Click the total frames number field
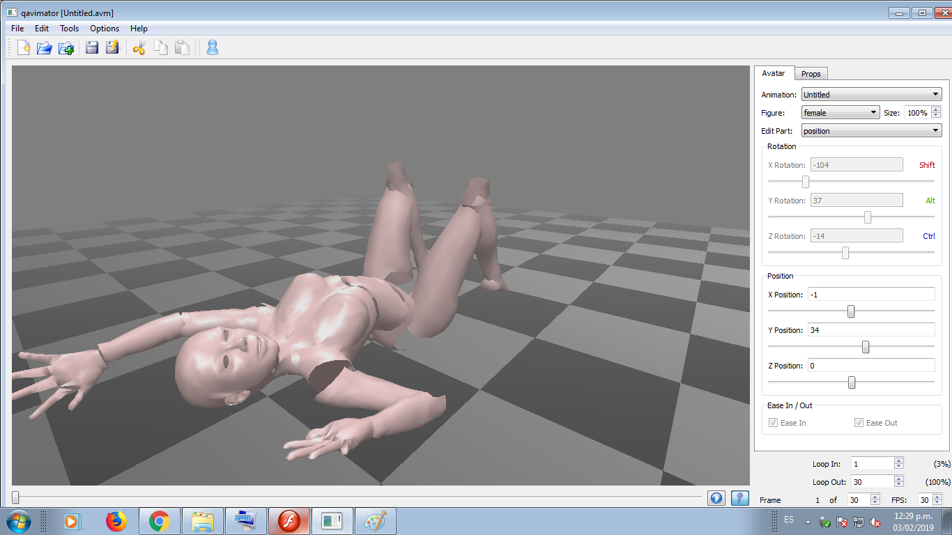Image resolution: width=952 pixels, height=535 pixels. coord(859,500)
